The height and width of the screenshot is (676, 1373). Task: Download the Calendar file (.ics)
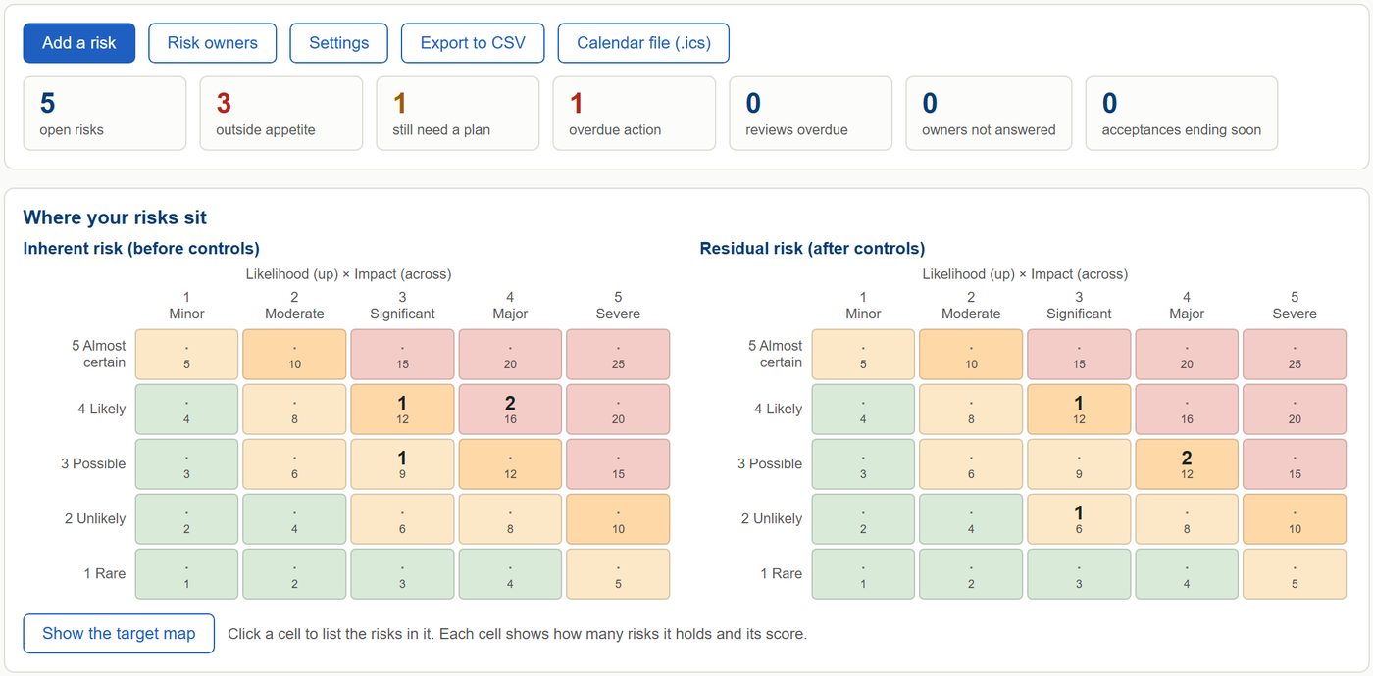click(643, 43)
